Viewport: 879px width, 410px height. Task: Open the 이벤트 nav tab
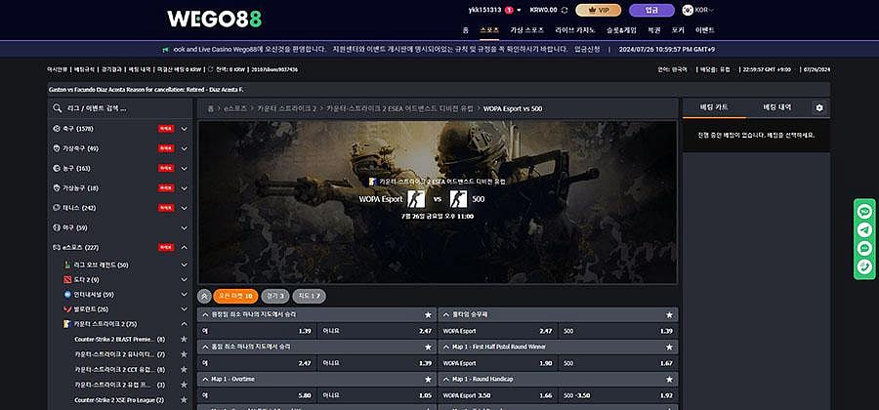click(704, 30)
